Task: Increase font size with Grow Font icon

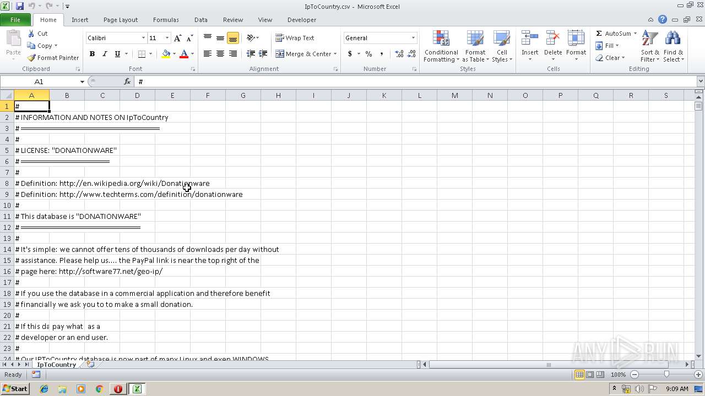Action: coord(177,38)
